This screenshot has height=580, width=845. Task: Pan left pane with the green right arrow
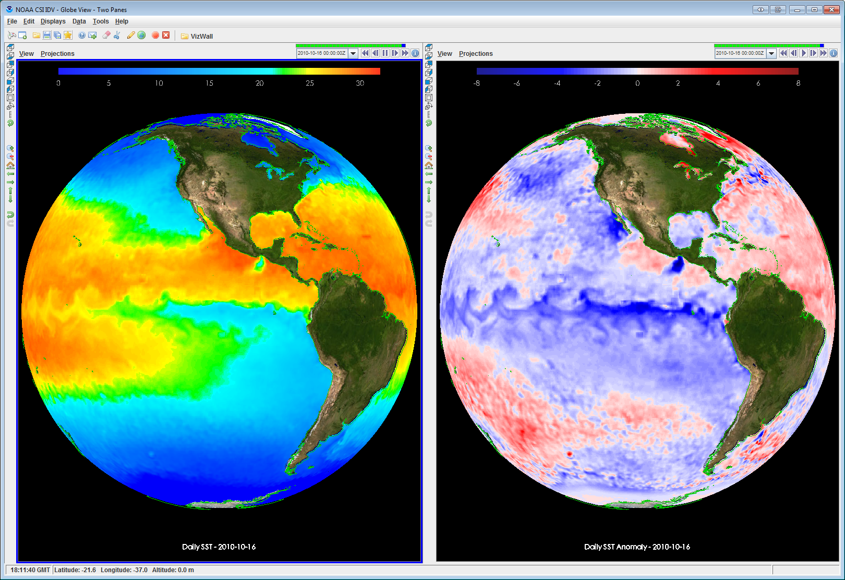tap(10, 182)
